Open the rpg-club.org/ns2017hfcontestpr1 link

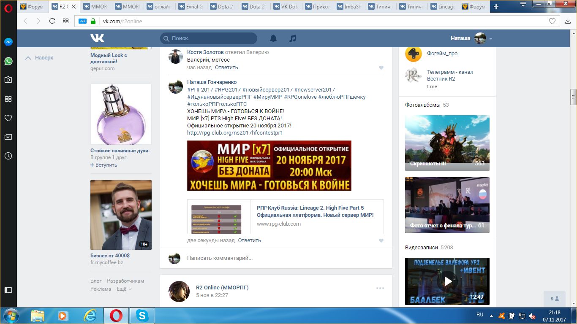[x=235, y=133]
